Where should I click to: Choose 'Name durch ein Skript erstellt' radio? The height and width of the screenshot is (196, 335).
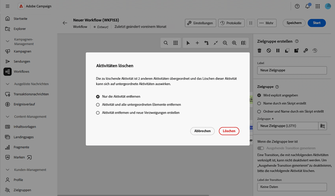(x=259, y=103)
